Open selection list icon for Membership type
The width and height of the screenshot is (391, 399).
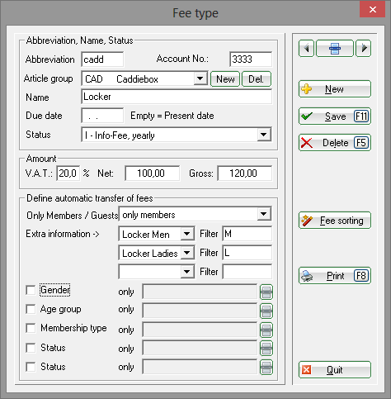(266, 330)
